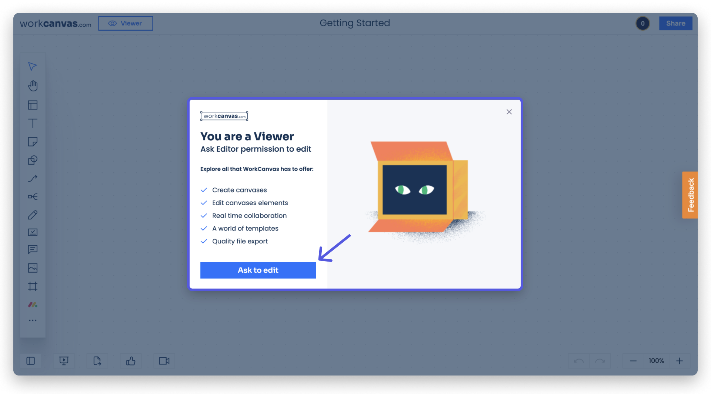Open the user avatar showing 0
This screenshot has height=394, width=711.
(x=643, y=23)
